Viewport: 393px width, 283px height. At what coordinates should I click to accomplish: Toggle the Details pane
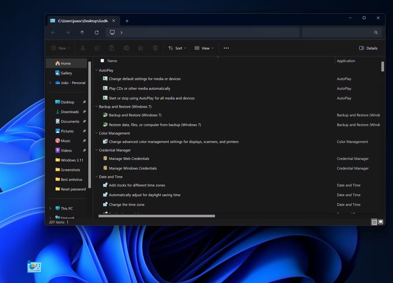(368, 48)
